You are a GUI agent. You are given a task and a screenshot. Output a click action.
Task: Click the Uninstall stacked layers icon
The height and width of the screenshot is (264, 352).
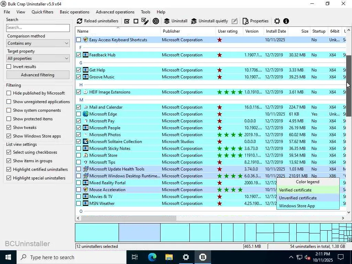tap(167, 21)
